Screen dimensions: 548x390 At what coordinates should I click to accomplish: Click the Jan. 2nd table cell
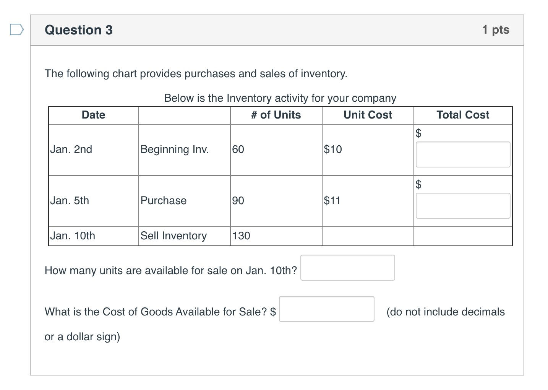[x=71, y=149]
